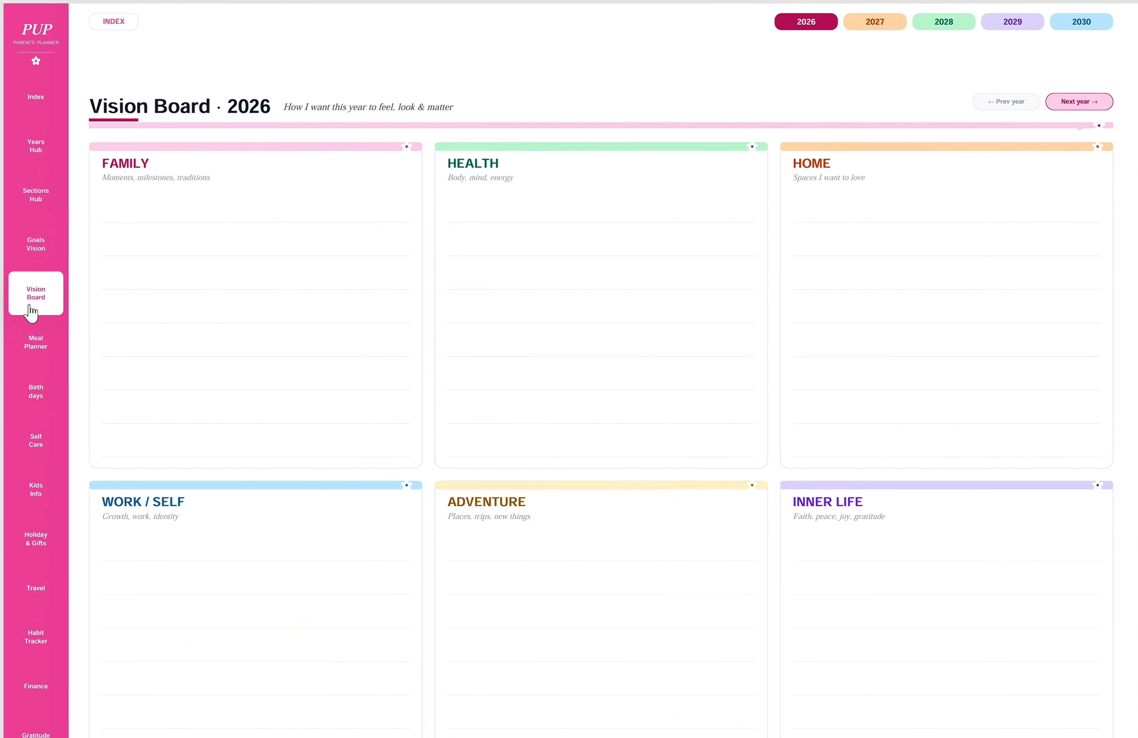The width and height of the screenshot is (1138, 738).
Task: Open Self Care in the sidebar
Action: coord(36,440)
